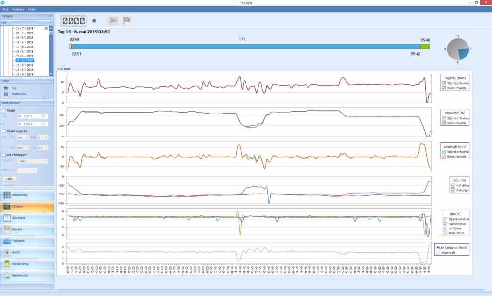
Task: Click the Magn >= input field
Action: coord(27,171)
